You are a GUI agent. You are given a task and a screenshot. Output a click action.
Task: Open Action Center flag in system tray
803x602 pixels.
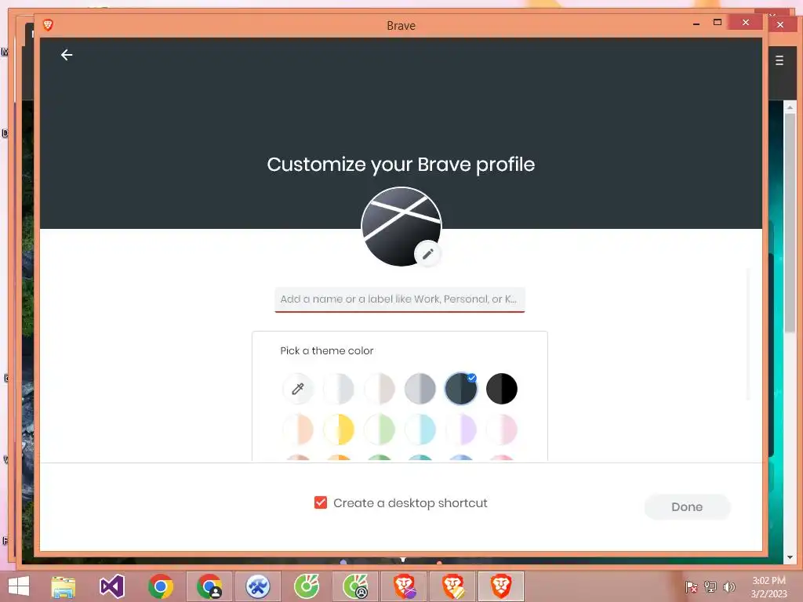coord(692,587)
